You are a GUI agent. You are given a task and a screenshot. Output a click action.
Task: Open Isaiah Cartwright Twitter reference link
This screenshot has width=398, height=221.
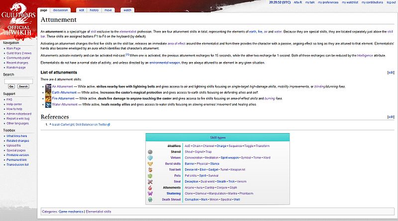[80, 125]
